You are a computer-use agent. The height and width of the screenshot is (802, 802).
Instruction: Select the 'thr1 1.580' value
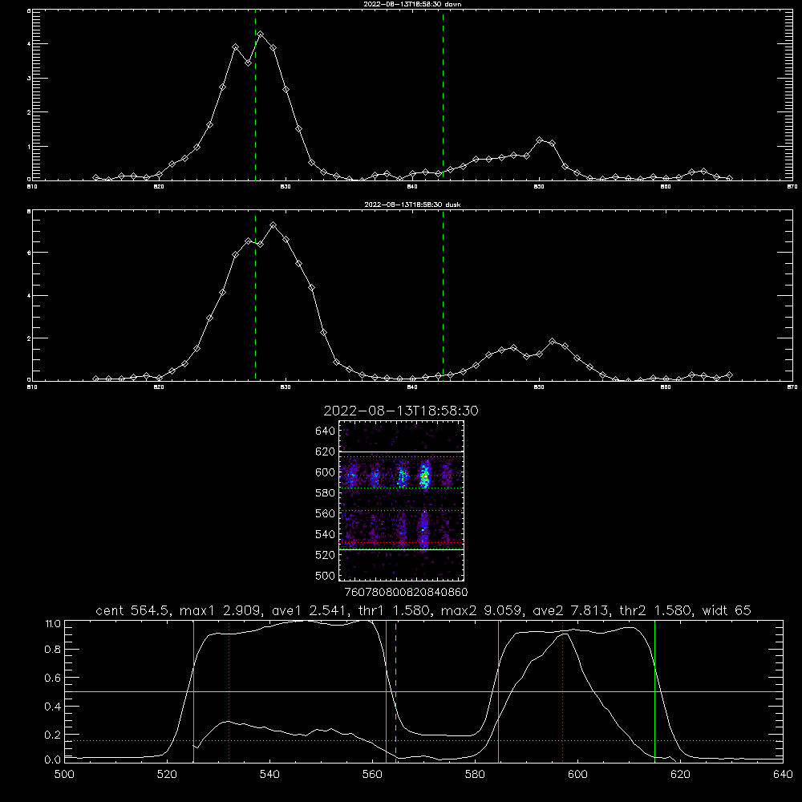395,610
